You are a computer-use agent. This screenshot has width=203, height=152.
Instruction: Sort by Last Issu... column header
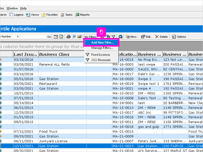point(26,54)
